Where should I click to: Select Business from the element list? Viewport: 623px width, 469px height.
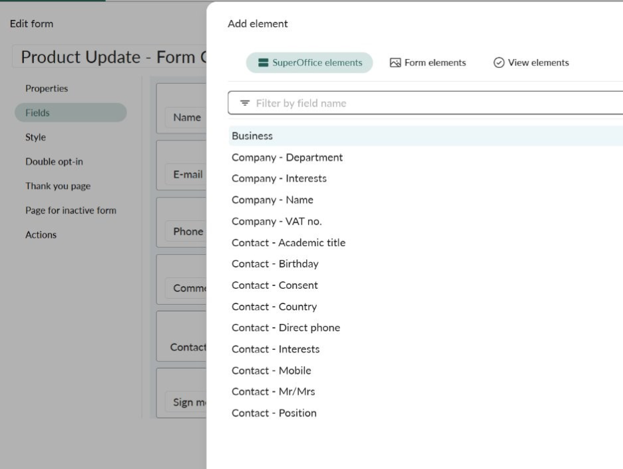click(x=252, y=136)
